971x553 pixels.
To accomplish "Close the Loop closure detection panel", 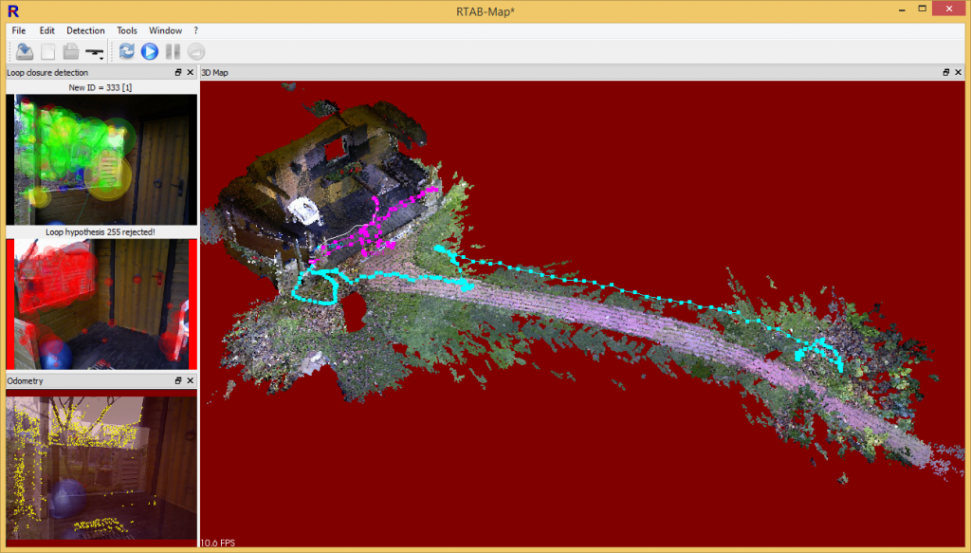I will point(190,72).
